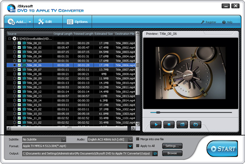Click the horizontal scroll-right arrow
The height and width of the screenshot is (164, 245).
(133, 128)
